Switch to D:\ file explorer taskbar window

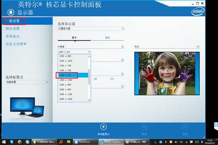pyautogui.click(x=44, y=142)
